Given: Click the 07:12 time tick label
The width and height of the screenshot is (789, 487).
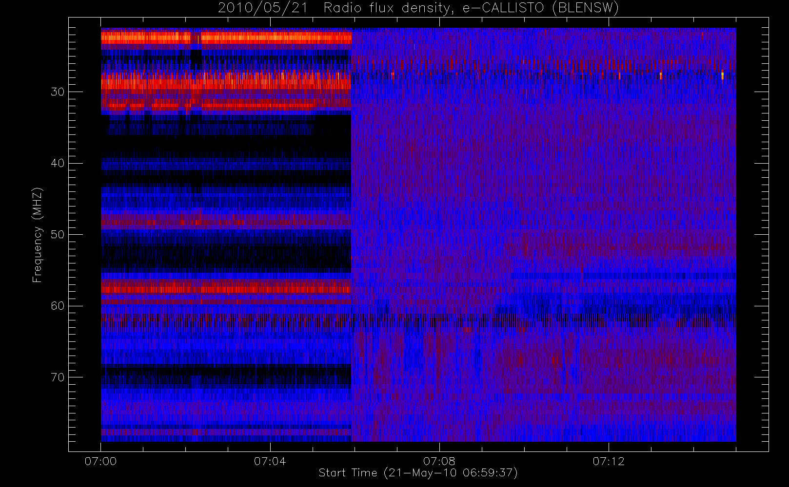Looking at the screenshot, I should point(608,461).
